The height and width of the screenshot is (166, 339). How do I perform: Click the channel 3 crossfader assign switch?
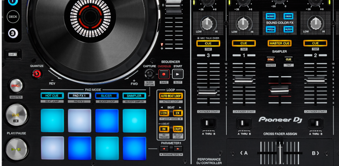pyautogui.click(x=208, y=123)
